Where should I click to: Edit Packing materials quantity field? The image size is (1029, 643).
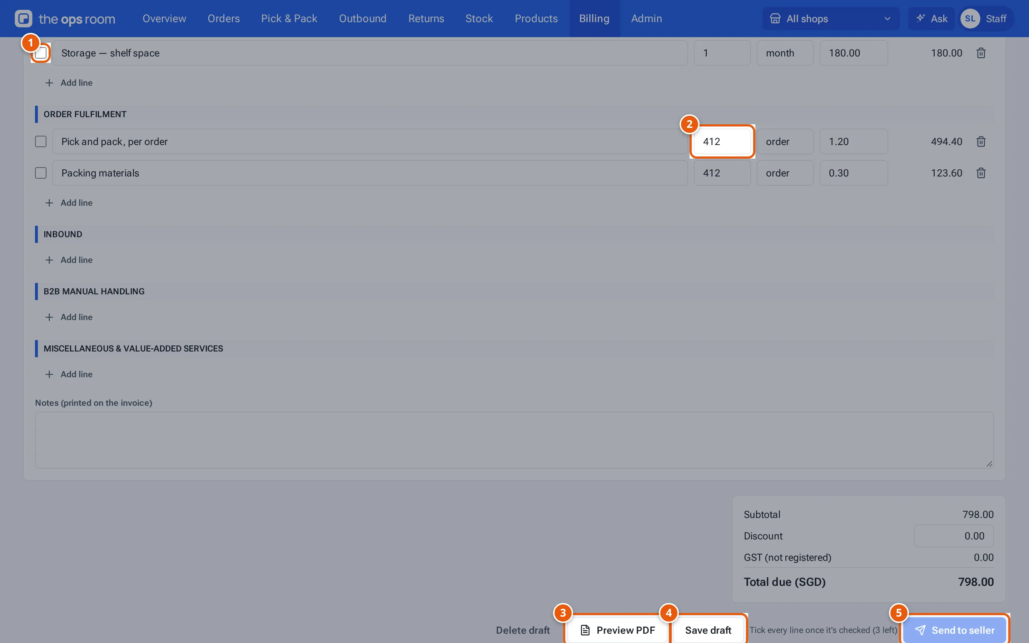(x=722, y=173)
